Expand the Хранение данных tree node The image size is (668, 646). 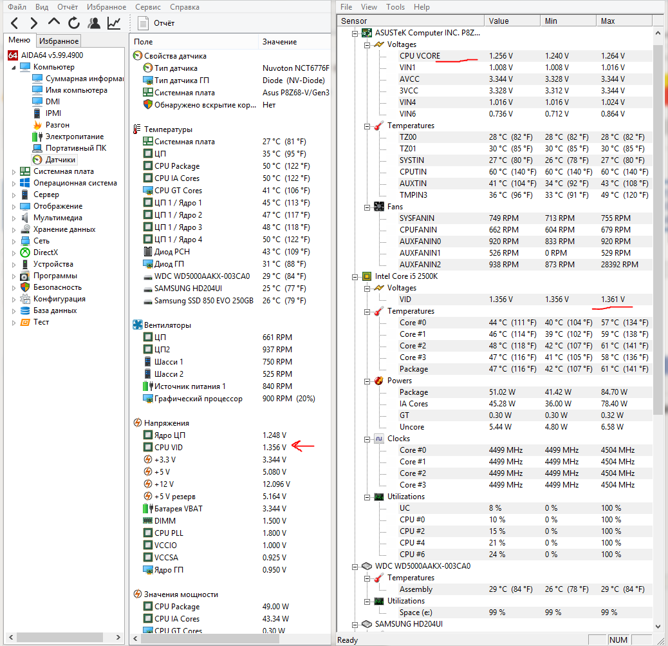coord(14,230)
